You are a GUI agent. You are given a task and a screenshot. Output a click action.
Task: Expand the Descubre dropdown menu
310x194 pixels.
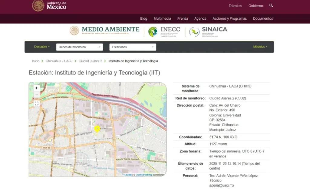click(x=42, y=47)
